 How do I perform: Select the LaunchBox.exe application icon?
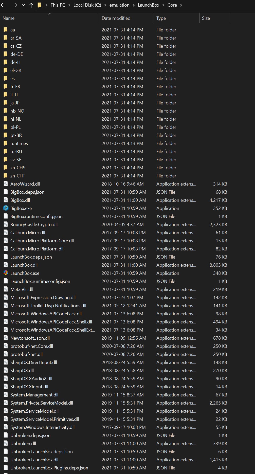click(x=6, y=273)
